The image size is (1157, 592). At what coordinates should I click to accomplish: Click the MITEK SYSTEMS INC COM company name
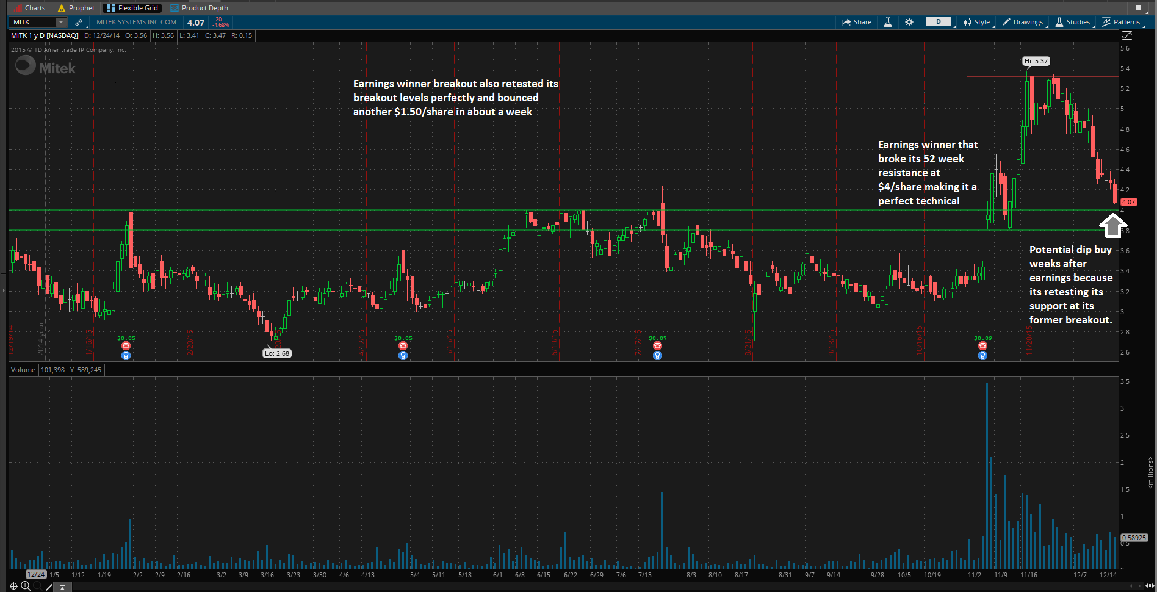137,22
